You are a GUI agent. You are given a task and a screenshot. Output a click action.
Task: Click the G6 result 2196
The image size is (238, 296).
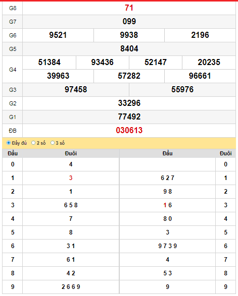pos(200,35)
